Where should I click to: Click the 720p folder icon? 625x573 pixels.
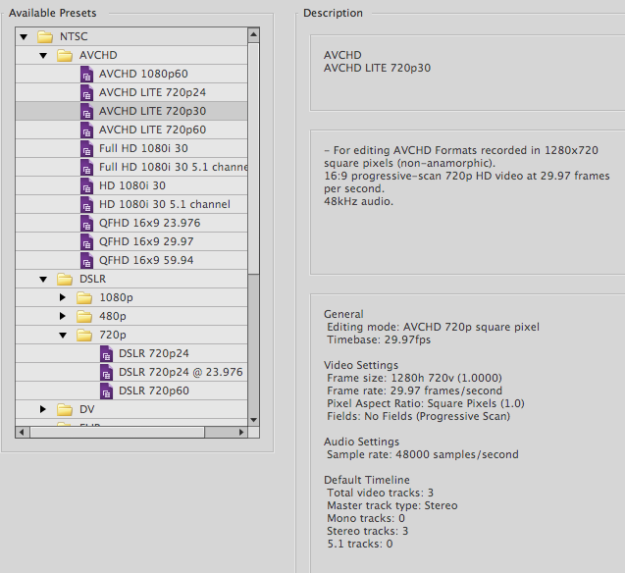pyautogui.click(x=84, y=336)
